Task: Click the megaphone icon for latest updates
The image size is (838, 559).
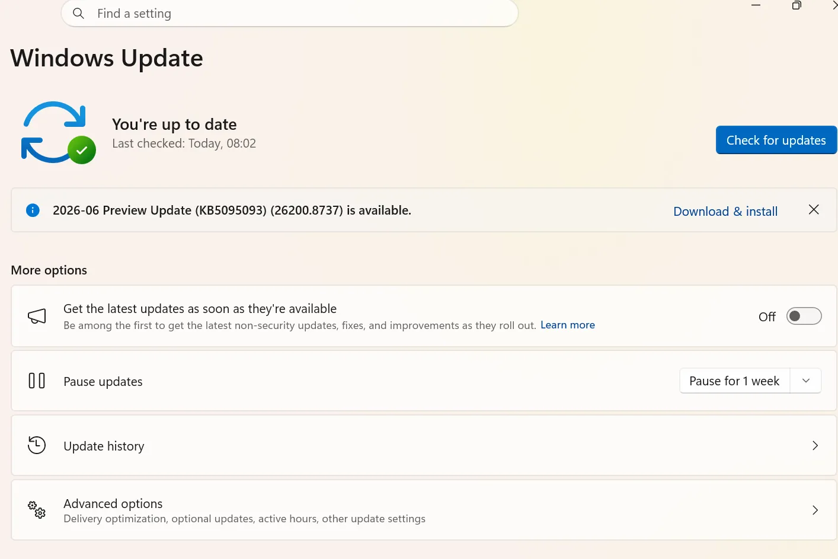Action: (37, 316)
